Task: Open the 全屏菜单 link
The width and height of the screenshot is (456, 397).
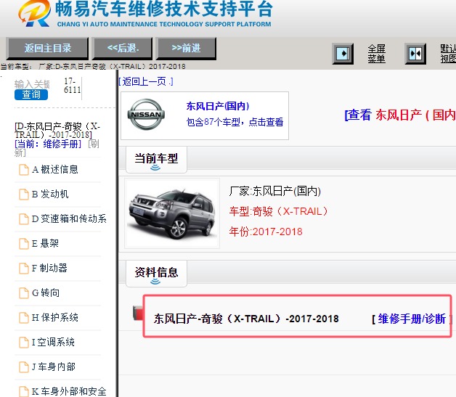Action: click(376, 54)
